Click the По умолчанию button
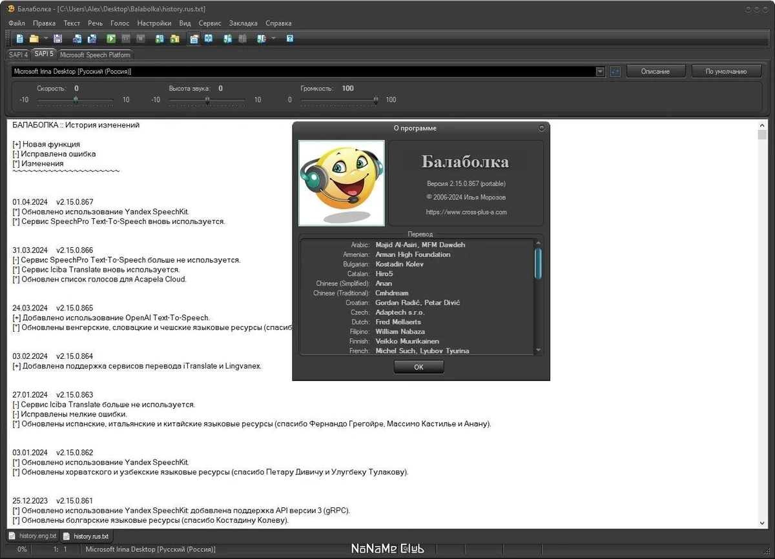Viewport: 775px width, 559px height. click(x=726, y=72)
